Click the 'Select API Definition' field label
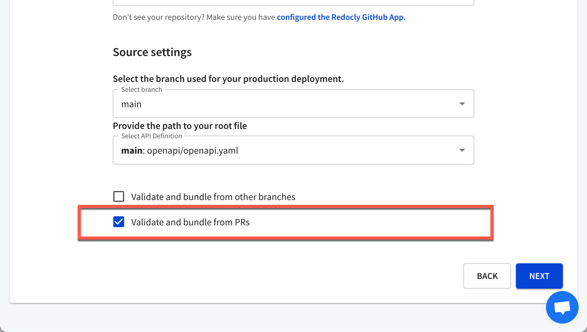 coord(152,136)
